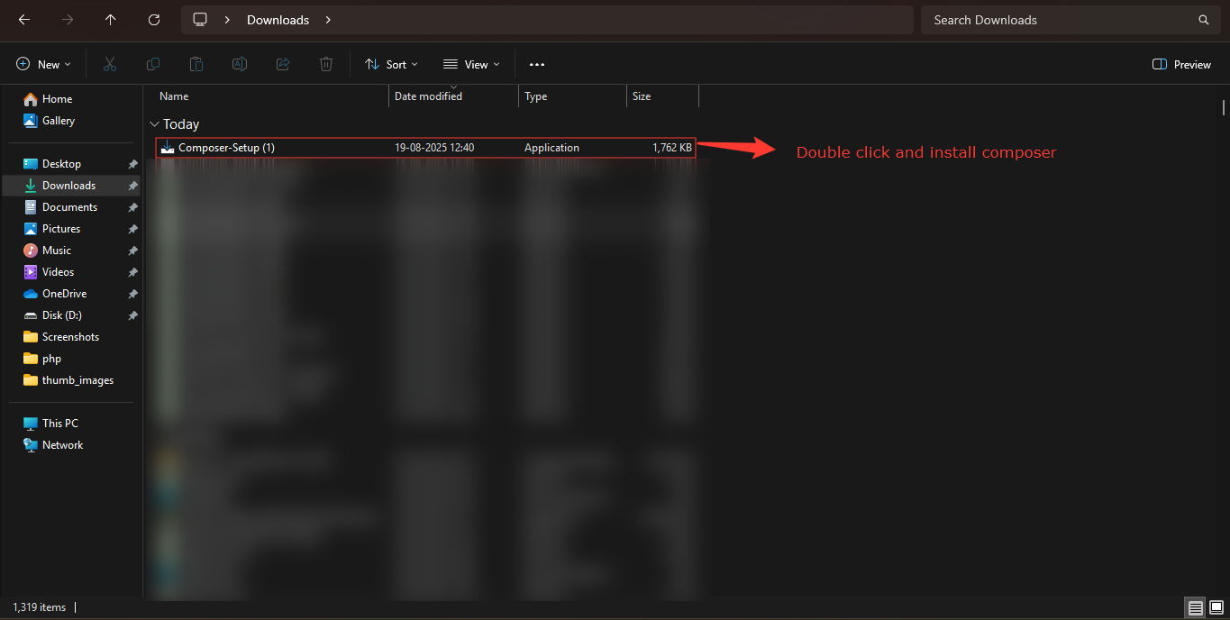Viewport: 1230px width, 620px height.
Task: Click the pin icon beside OneDrive
Action: 132,294
